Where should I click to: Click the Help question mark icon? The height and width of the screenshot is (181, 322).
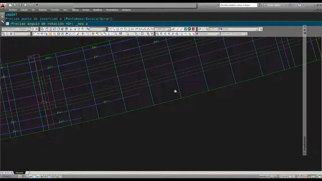(x=300, y=5)
